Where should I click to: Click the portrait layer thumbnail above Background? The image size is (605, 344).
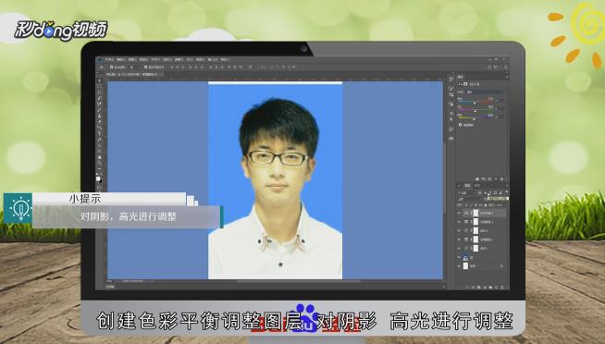coord(465,257)
